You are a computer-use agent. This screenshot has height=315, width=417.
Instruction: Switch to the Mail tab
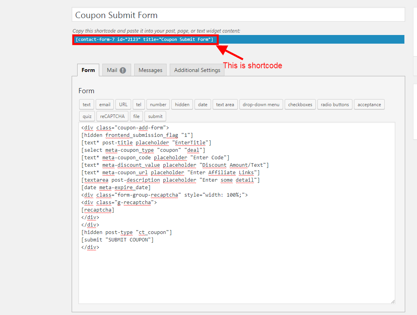click(112, 70)
